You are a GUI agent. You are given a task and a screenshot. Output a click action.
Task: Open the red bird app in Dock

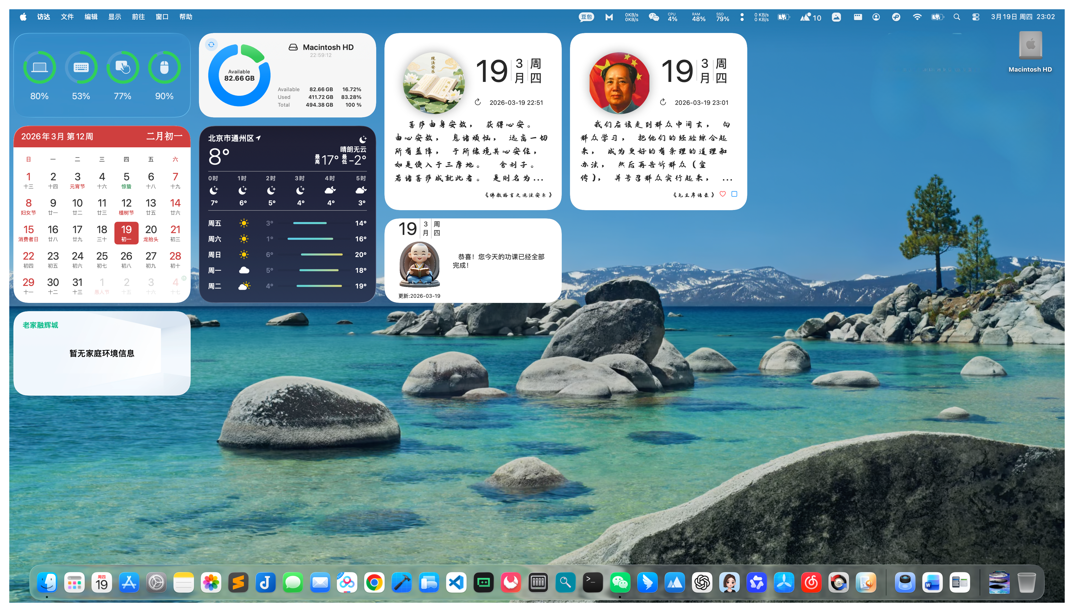(x=511, y=583)
